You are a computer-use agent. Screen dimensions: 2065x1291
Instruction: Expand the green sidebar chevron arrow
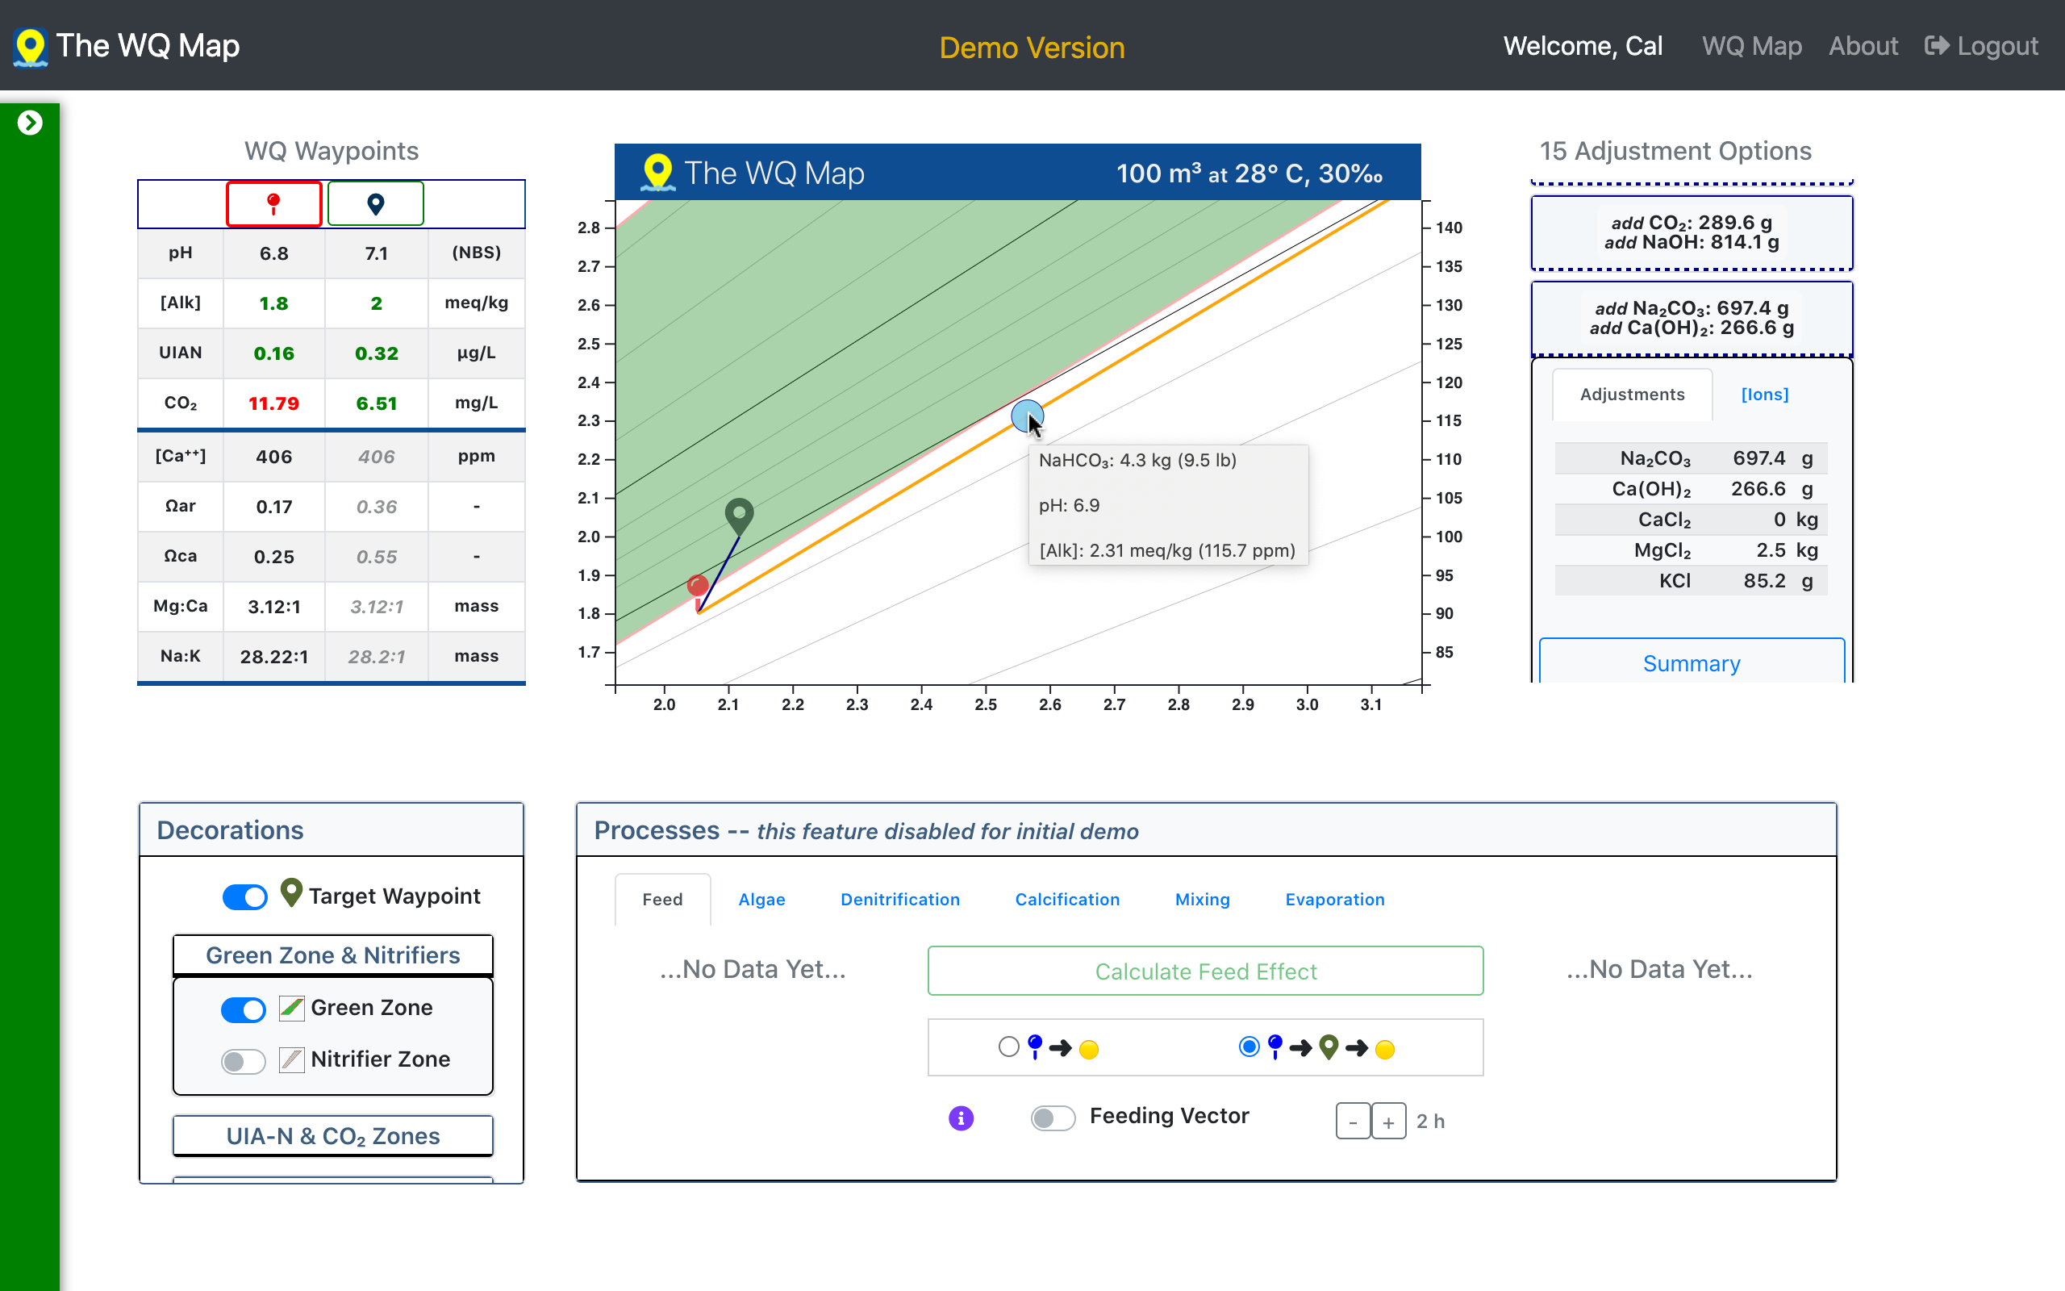click(x=30, y=123)
